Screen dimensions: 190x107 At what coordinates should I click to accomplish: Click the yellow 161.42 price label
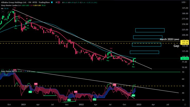pos(185,43)
